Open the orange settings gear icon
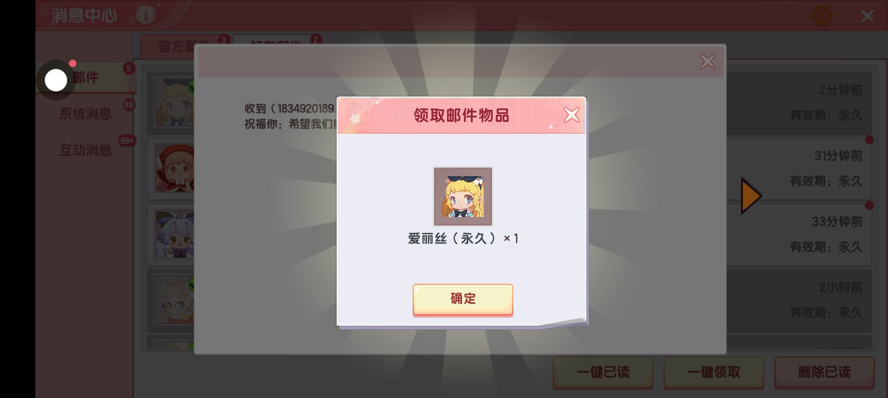The image size is (888, 398). 822,16
